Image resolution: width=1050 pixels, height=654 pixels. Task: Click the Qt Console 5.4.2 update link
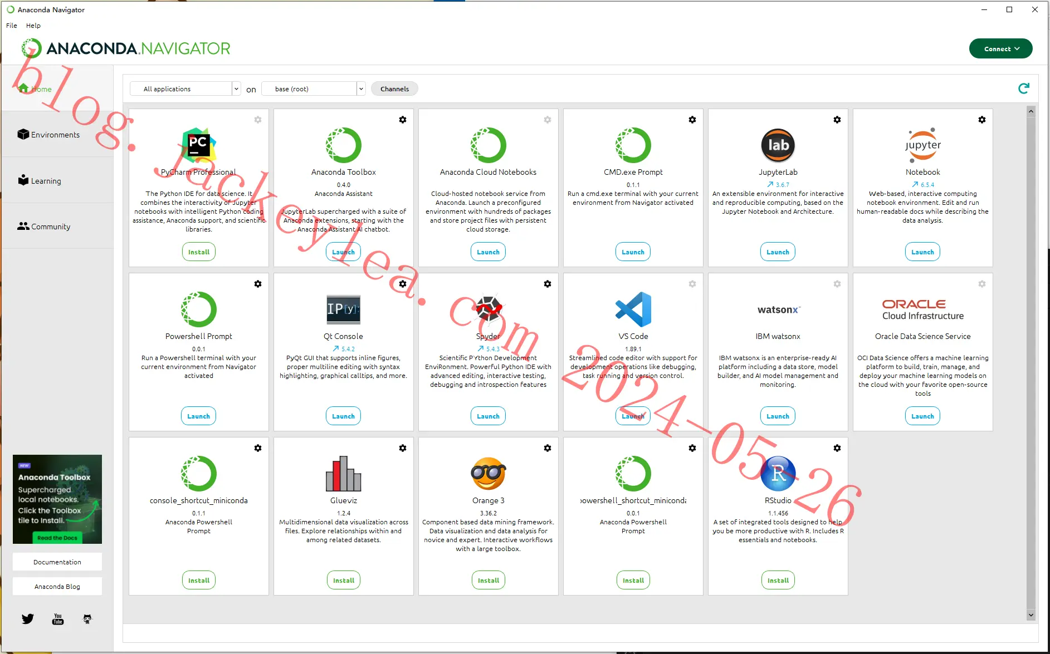tap(344, 348)
